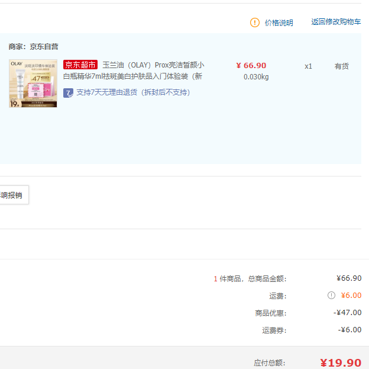369x369 pixels.
Task: Select the weight text 0.030kg
Action: tap(256, 77)
